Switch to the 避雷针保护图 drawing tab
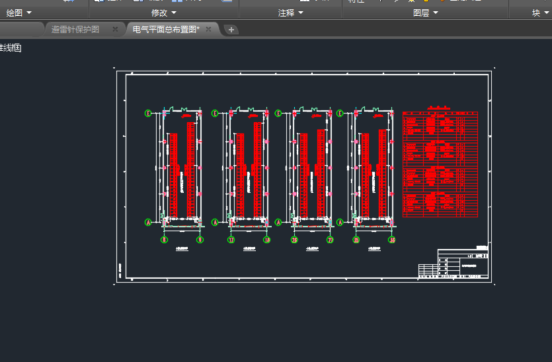552x362 pixels. pos(75,30)
